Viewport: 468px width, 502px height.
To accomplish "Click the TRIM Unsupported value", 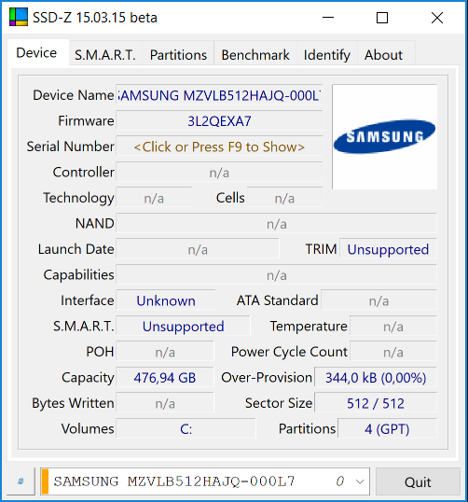I will [x=388, y=249].
